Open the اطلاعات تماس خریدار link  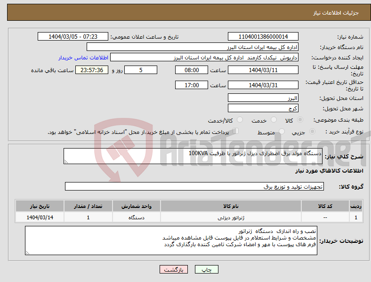coord(83,58)
